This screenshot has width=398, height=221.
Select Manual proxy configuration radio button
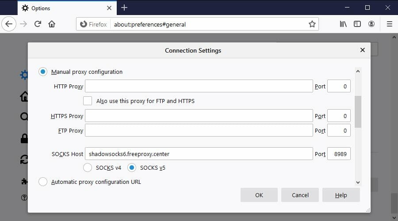[43, 72]
